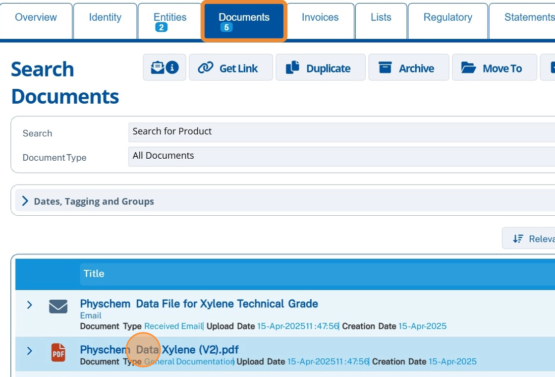The width and height of the screenshot is (555, 377).
Task: Click the sort relevance icon
Action: (518, 239)
